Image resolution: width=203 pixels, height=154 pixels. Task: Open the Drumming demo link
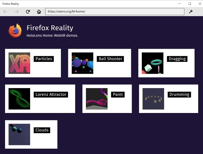(x=179, y=94)
